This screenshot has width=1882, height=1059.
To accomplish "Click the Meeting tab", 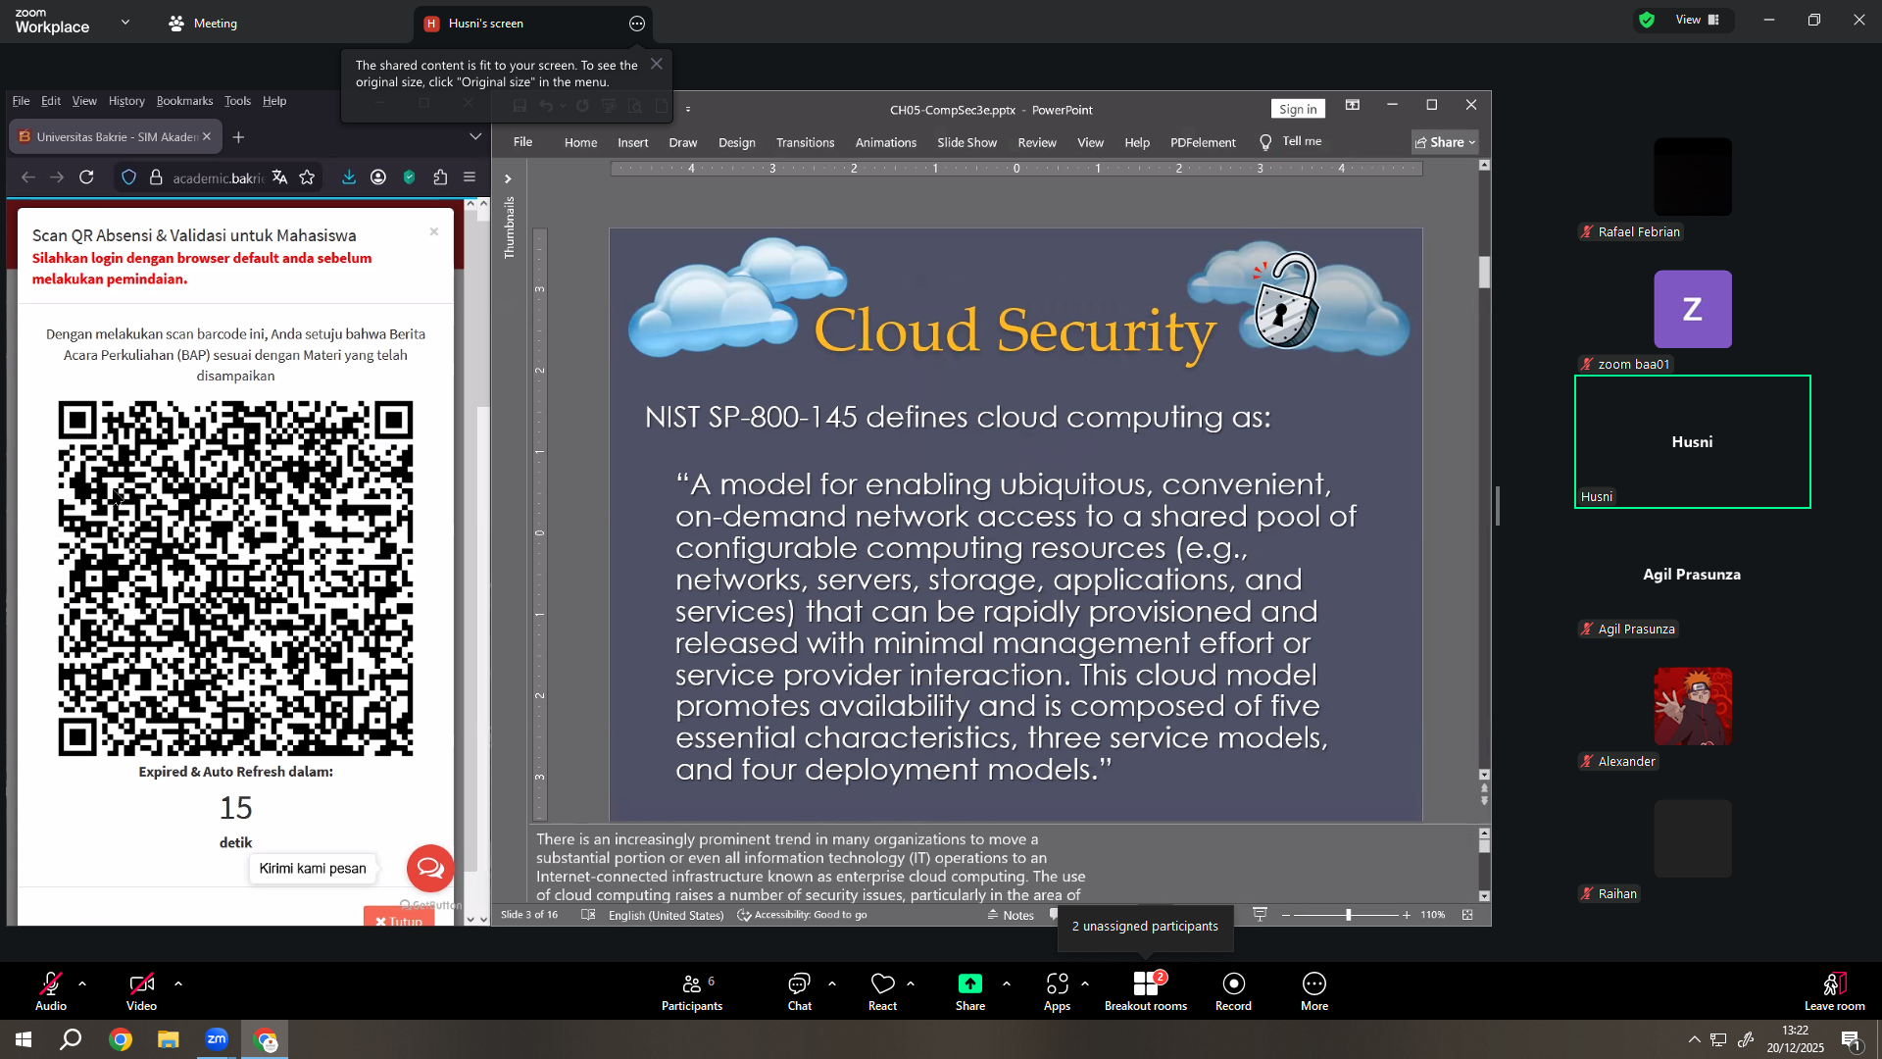I will [203, 23].
